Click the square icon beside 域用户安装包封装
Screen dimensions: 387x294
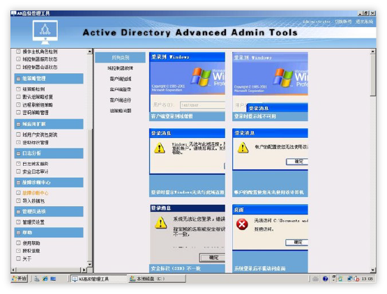tap(18, 134)
